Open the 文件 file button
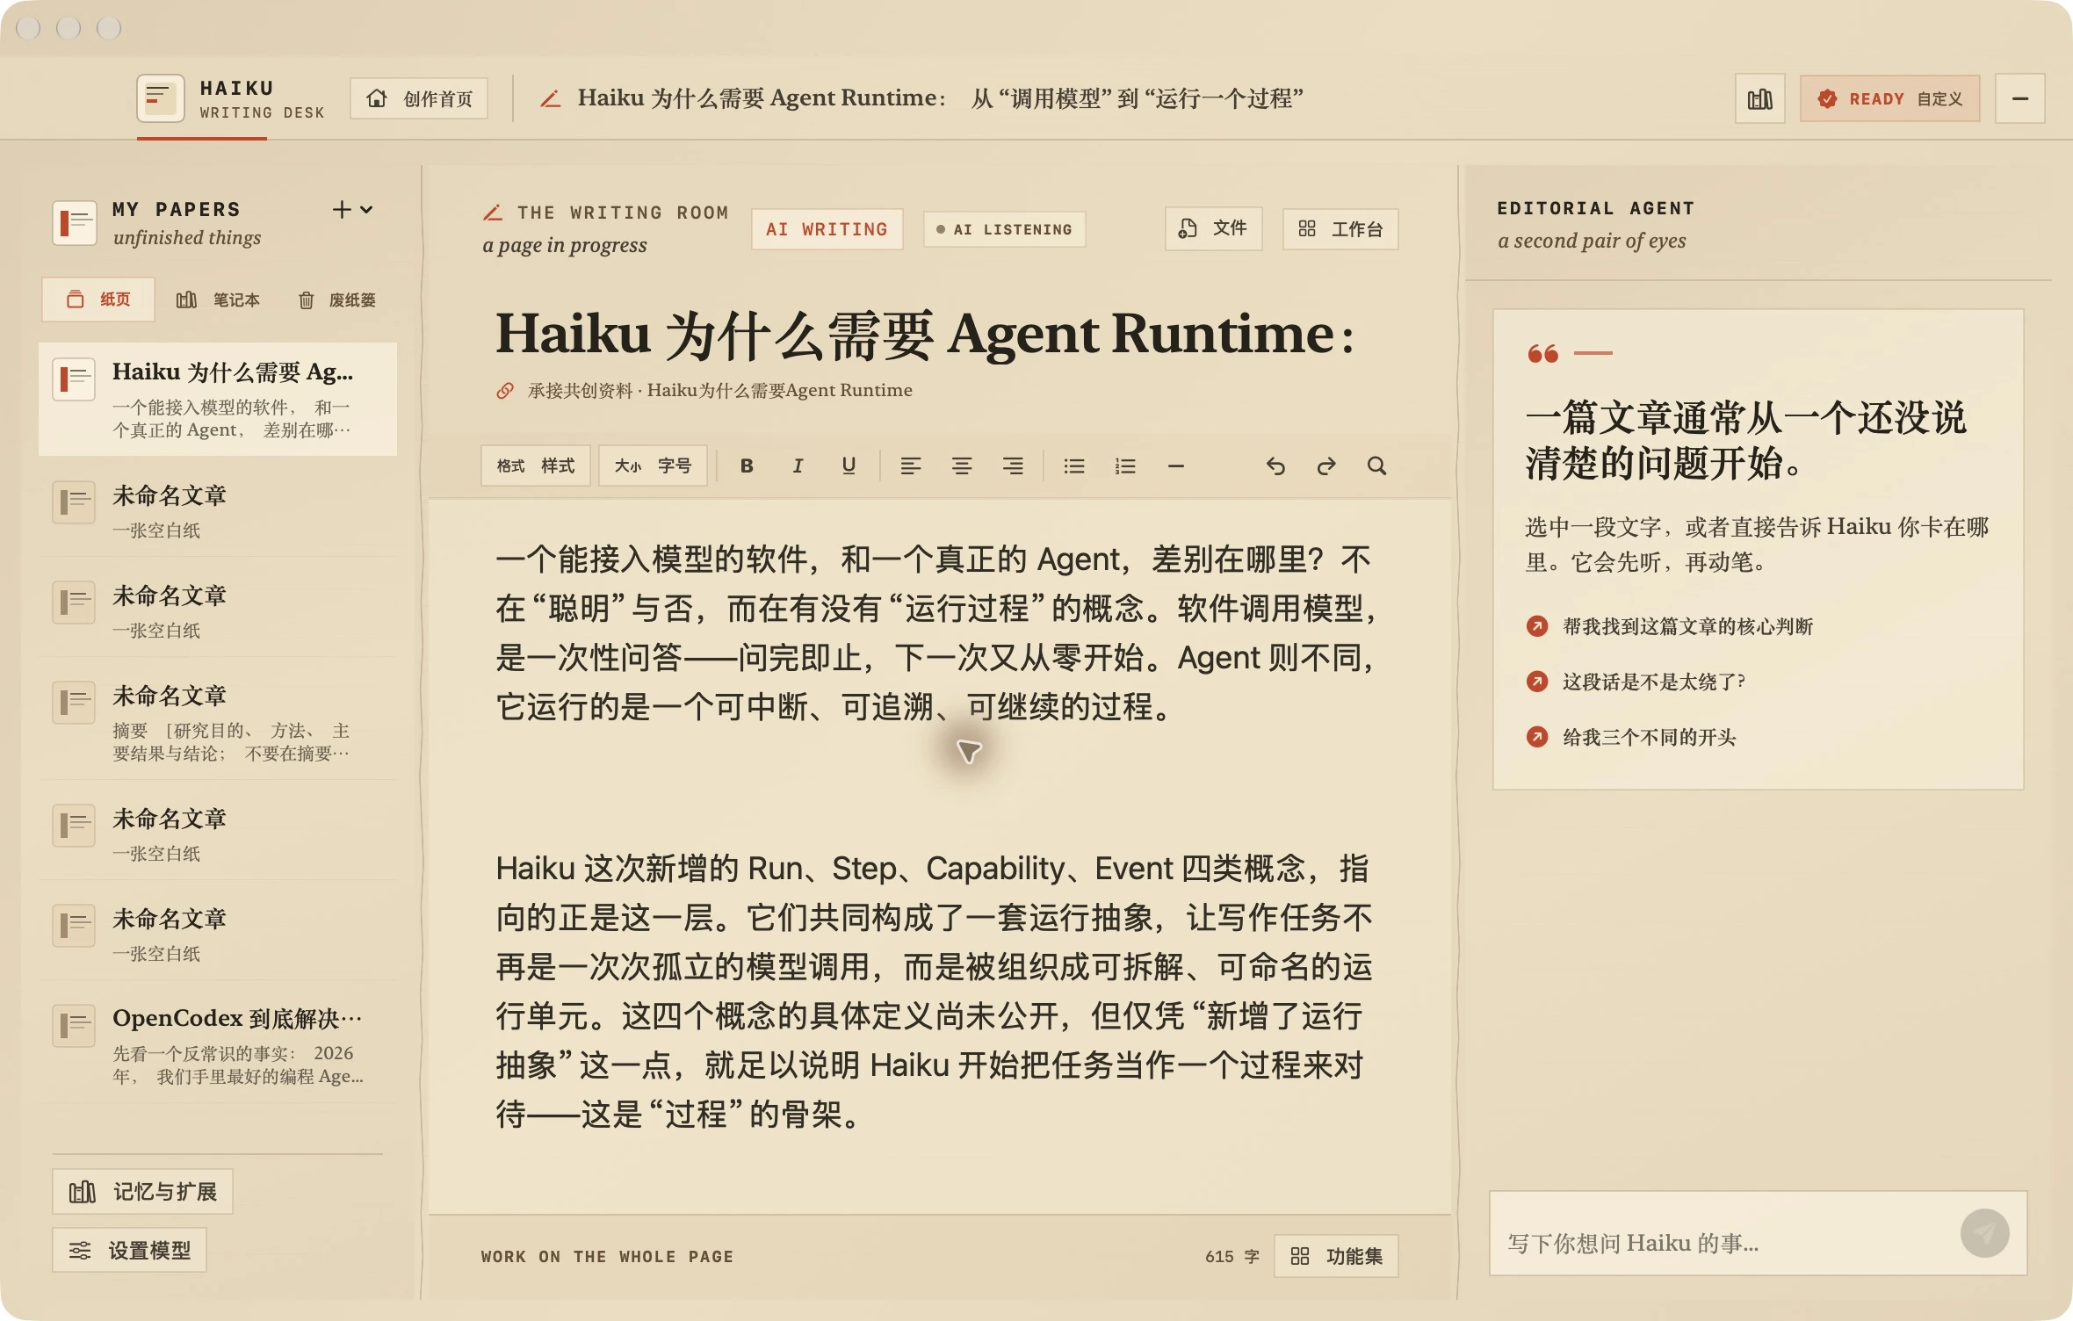2073x1321 pixels. 1214,228
